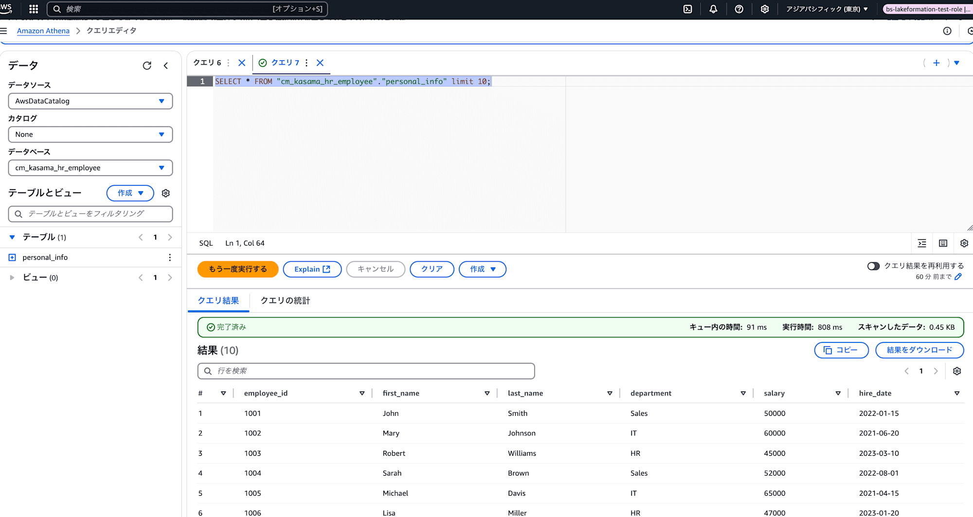Format the SQL query with indent icon
This screenshot has height=517, width=973.
[922, 243]
